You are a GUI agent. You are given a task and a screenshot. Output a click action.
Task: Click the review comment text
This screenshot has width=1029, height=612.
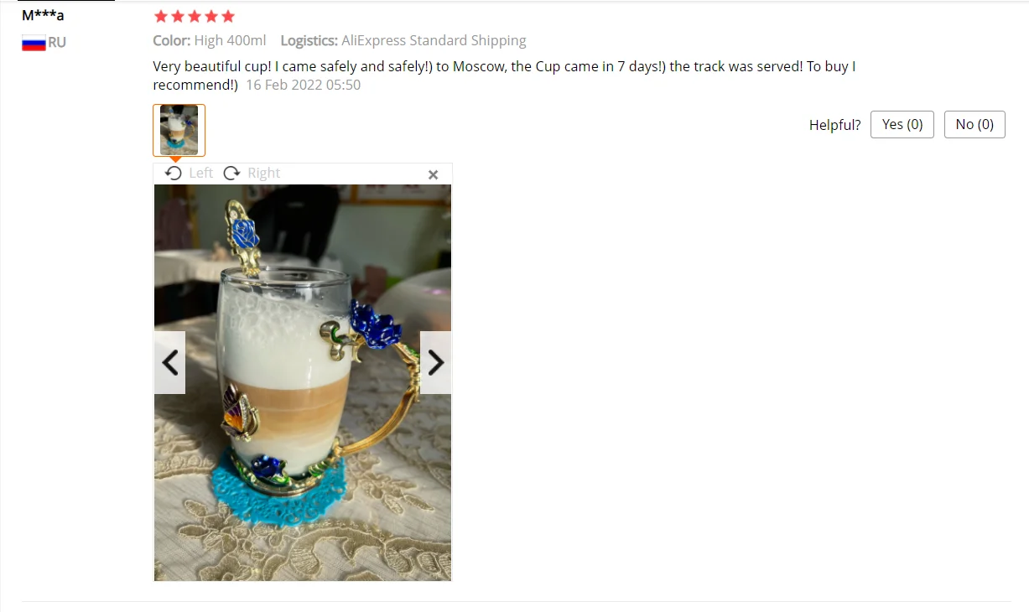point(504,75)
